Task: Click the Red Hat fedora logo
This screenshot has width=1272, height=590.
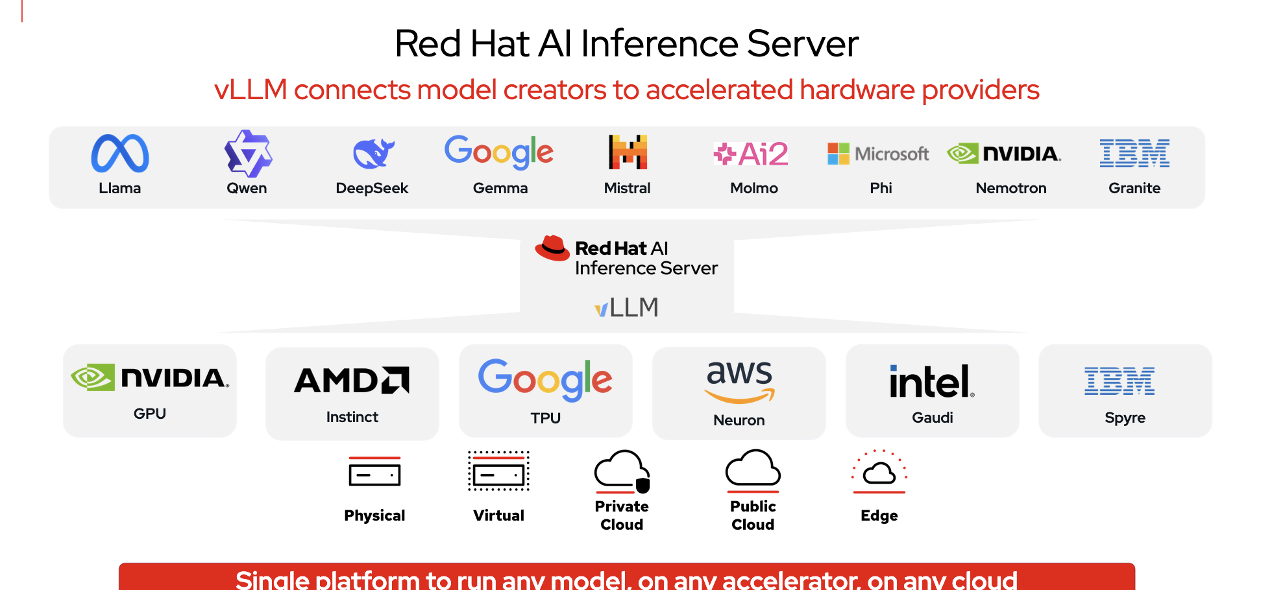Action: point(552,248)
